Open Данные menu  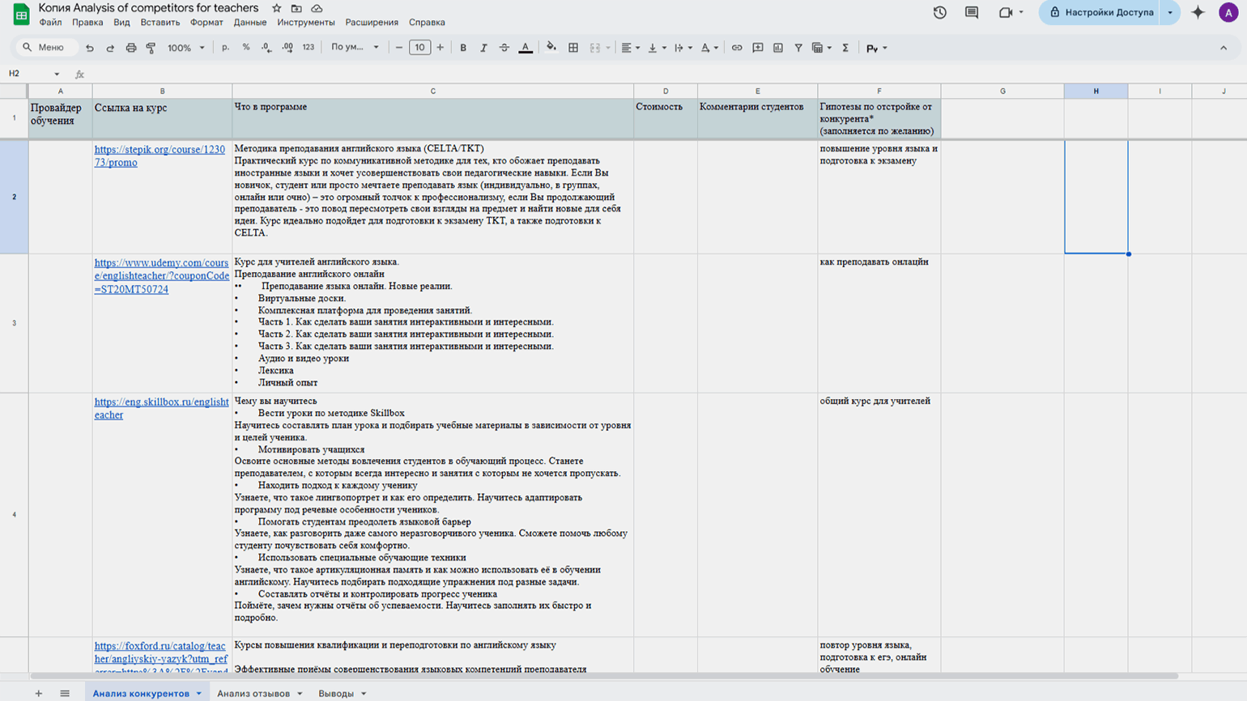[250, 23]
